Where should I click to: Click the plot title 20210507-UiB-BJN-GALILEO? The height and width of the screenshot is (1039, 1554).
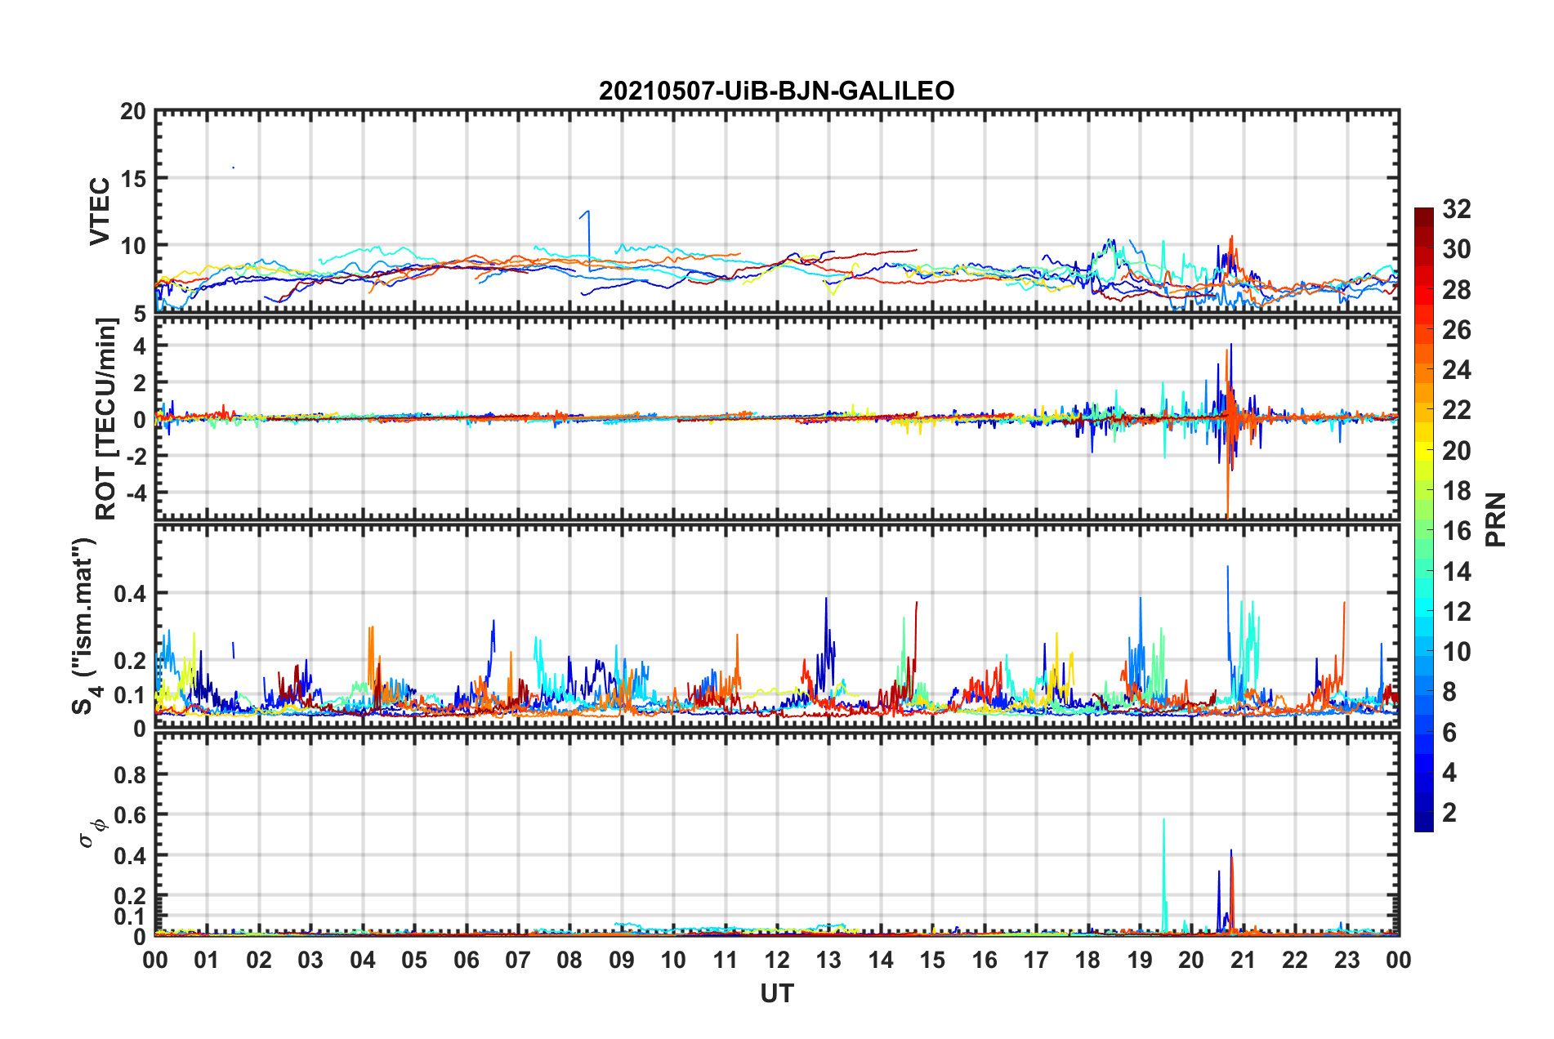coord(776,91)
